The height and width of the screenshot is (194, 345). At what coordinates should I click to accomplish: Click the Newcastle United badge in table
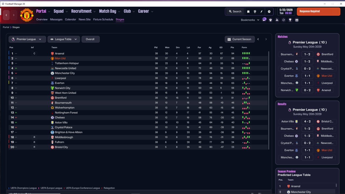[53, 68]
